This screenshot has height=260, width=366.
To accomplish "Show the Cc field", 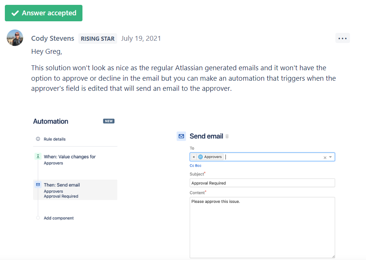I will (x=191, y=165).
